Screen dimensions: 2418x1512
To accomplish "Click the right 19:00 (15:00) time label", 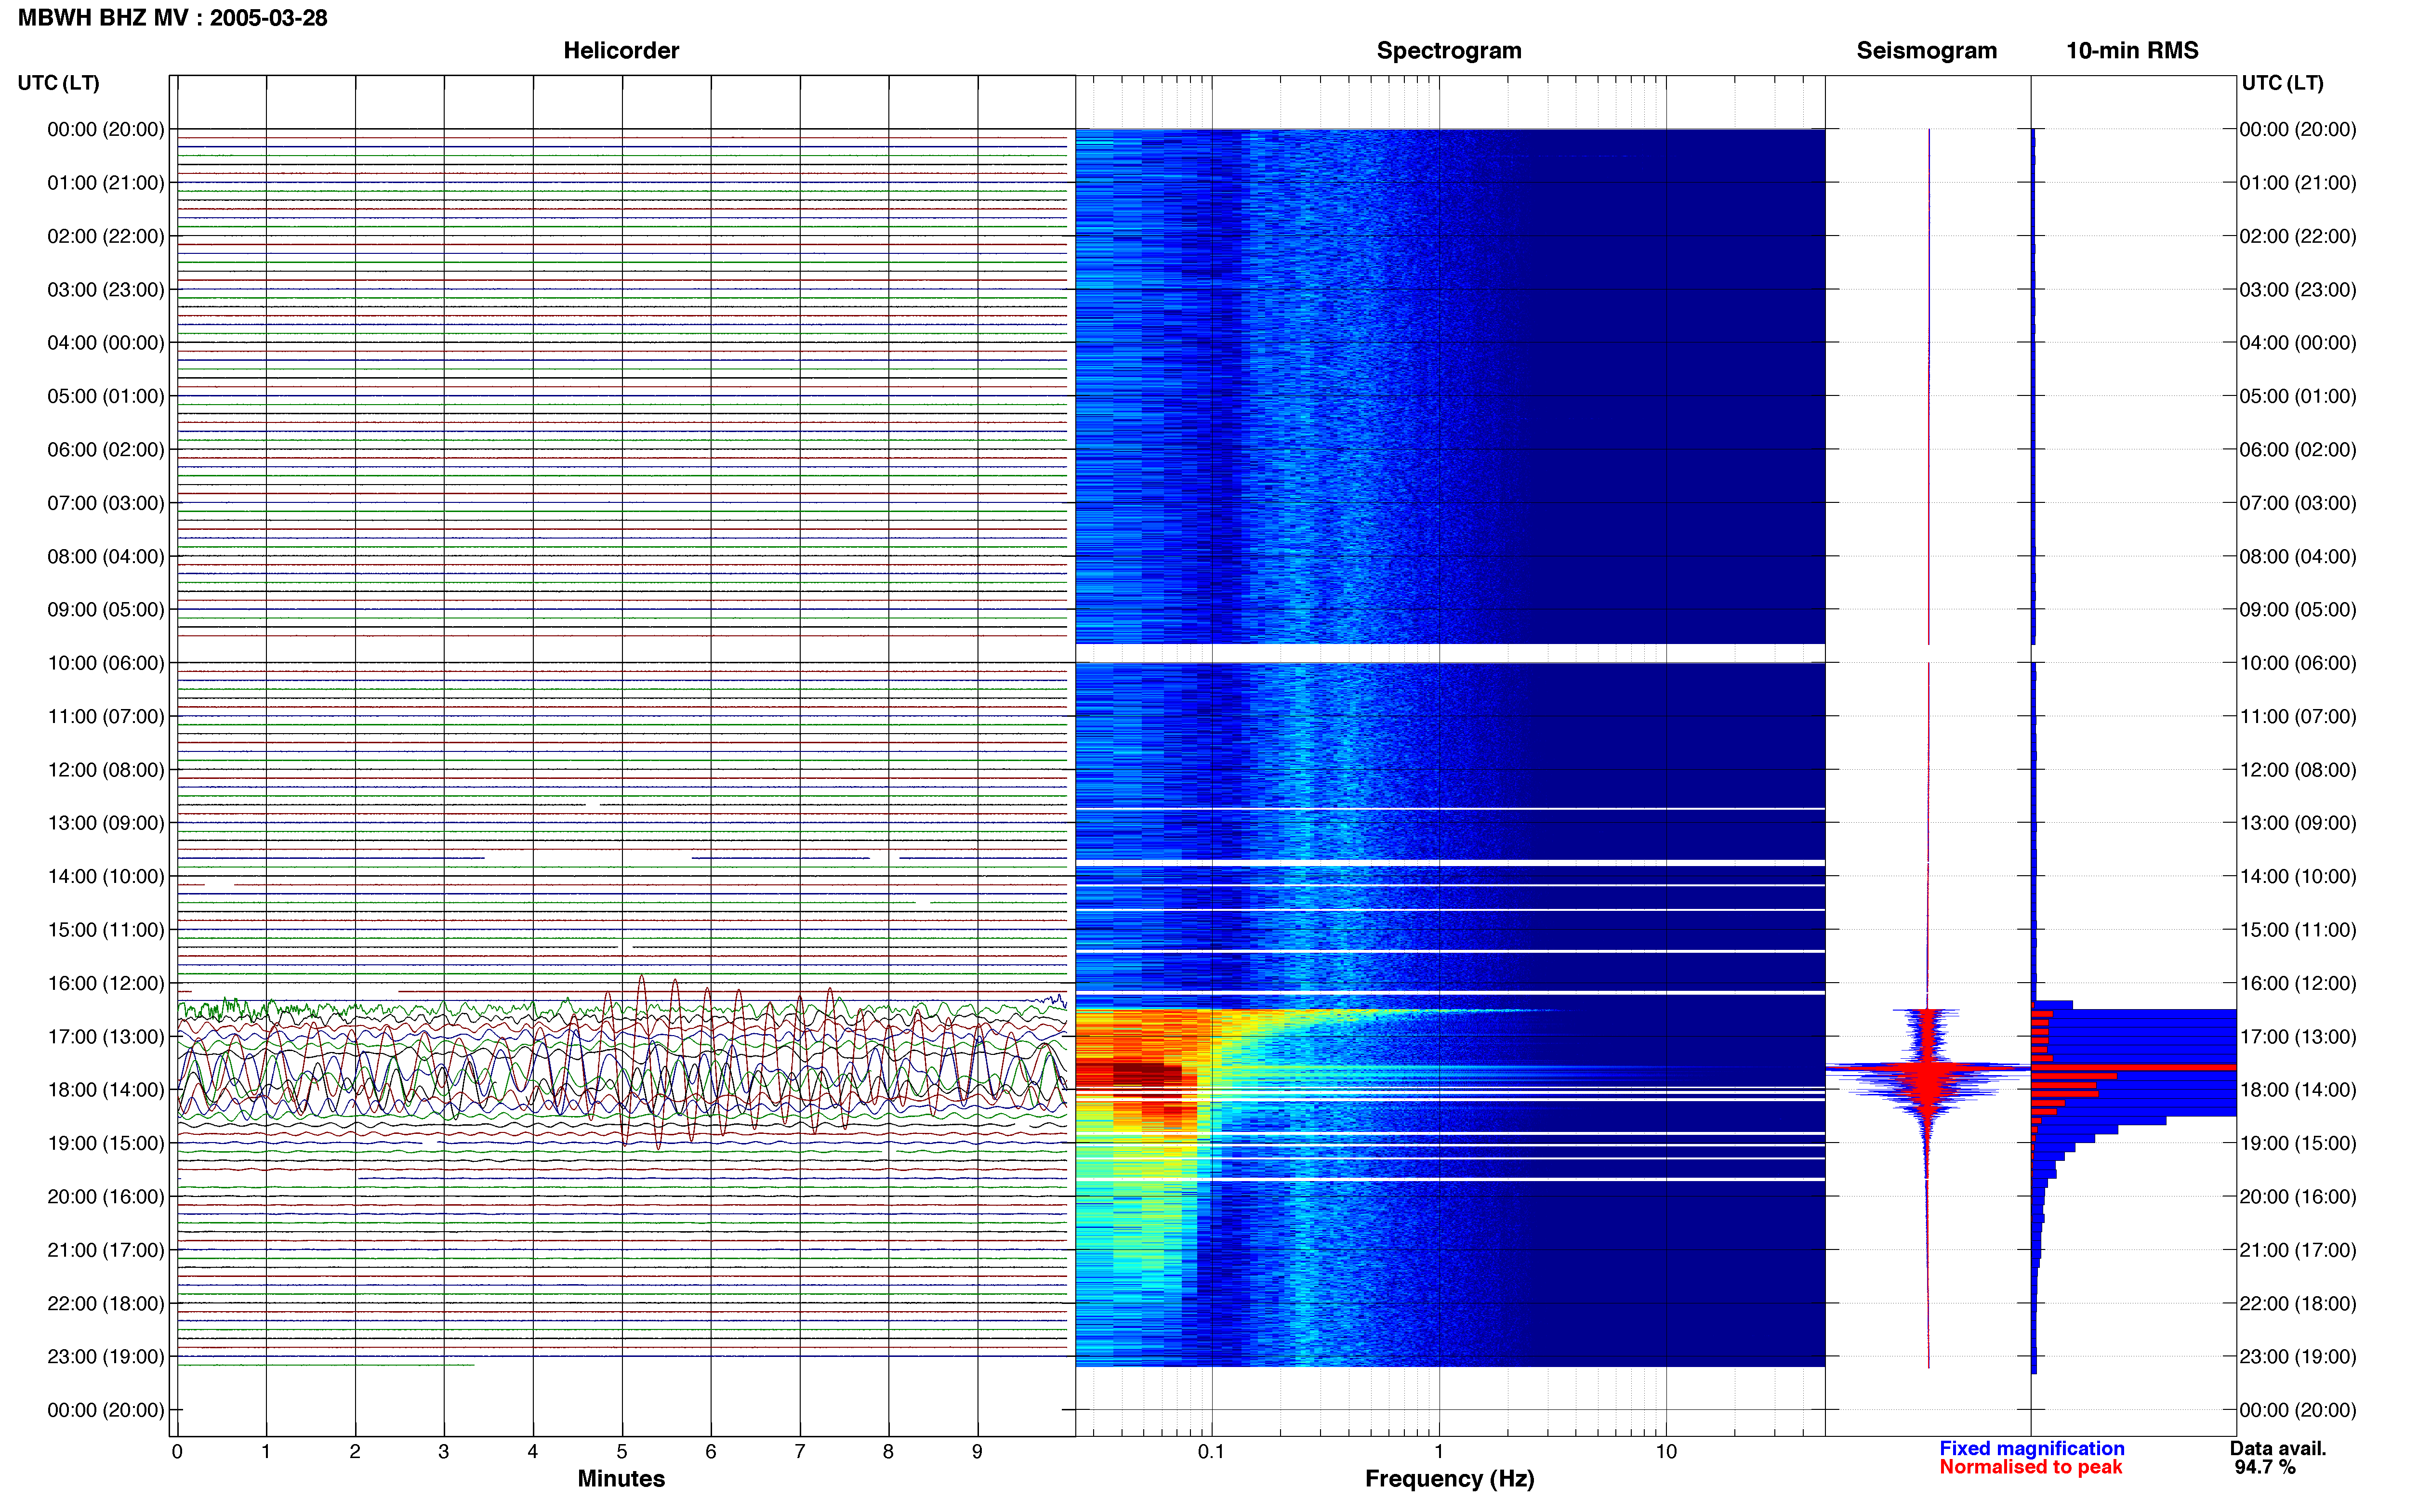I will coord(2298,1143).
